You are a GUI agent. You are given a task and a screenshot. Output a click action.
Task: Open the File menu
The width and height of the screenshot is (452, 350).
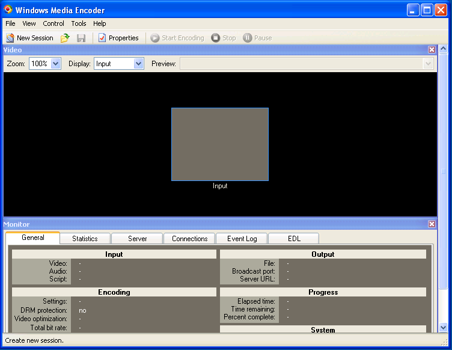click(10, 23)
